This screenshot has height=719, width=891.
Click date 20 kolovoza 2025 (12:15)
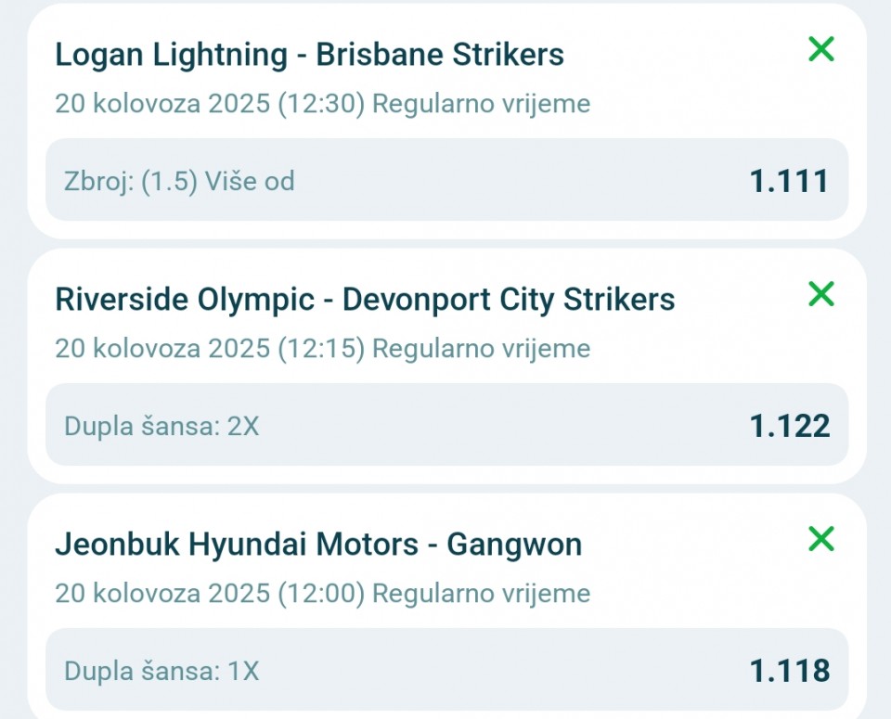coord(210,349)
